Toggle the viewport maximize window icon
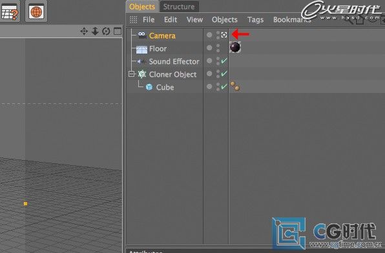385x253 pixels. point(118,31)
